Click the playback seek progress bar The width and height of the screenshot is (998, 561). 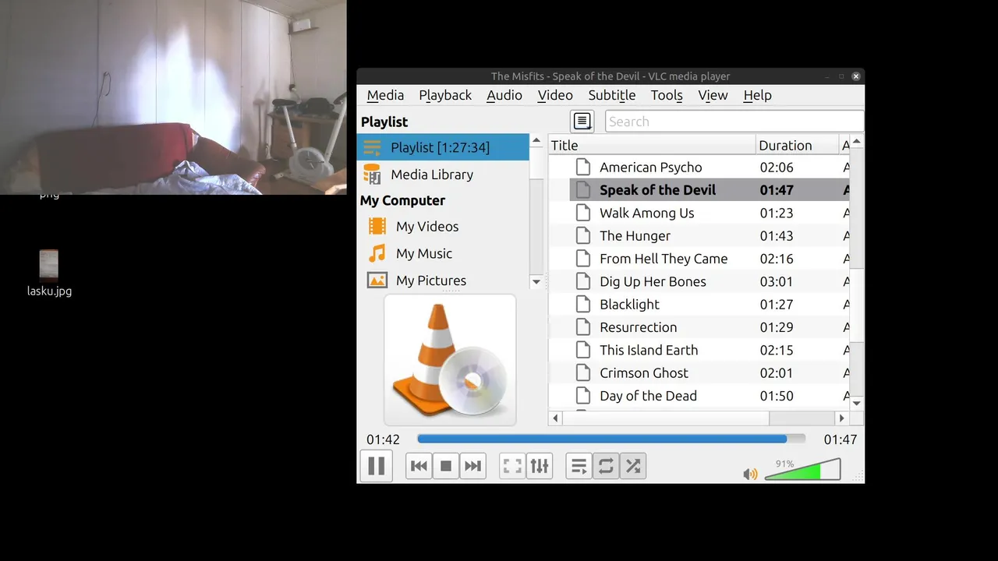point(611,439)
